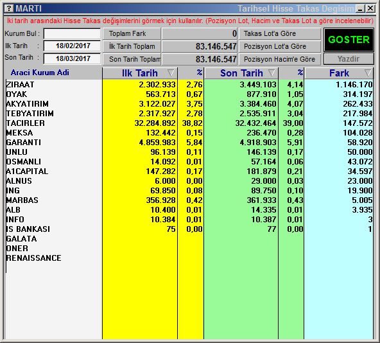This screenshot has width=380, height=343.
Task: Click AKYATIRIM Son Tarih value 3.384.460
Action: click(258, 104)
